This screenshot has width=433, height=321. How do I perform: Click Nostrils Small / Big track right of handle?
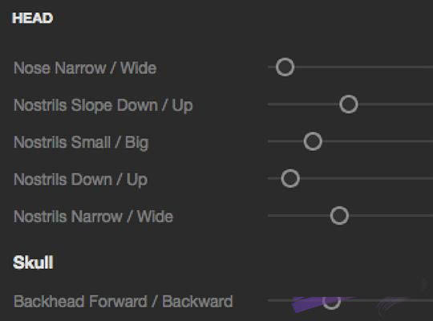point(378,141)
